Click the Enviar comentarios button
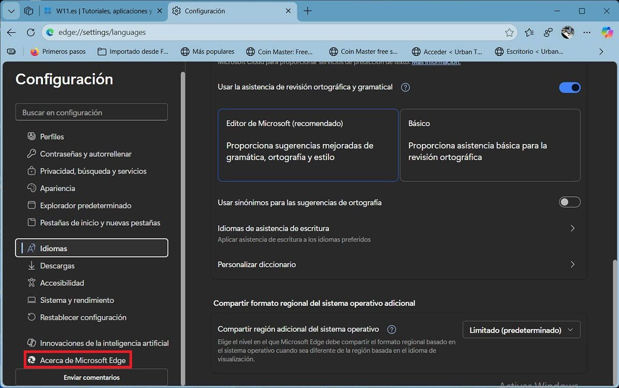The width and height of the screenshot is (619, 388). pyautogui.click(x=91, y=377)
